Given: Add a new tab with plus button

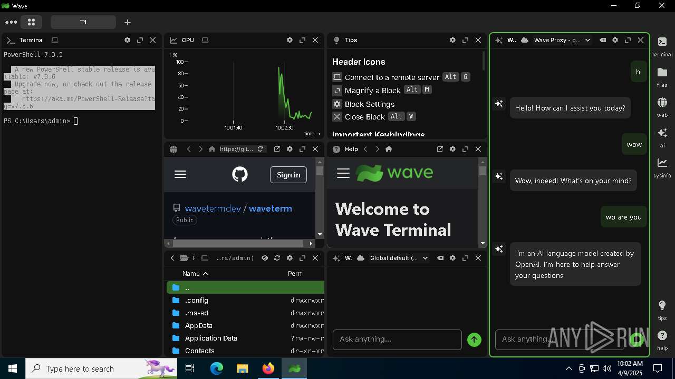Looking at the screenshot, I should (x=128, y=22).
